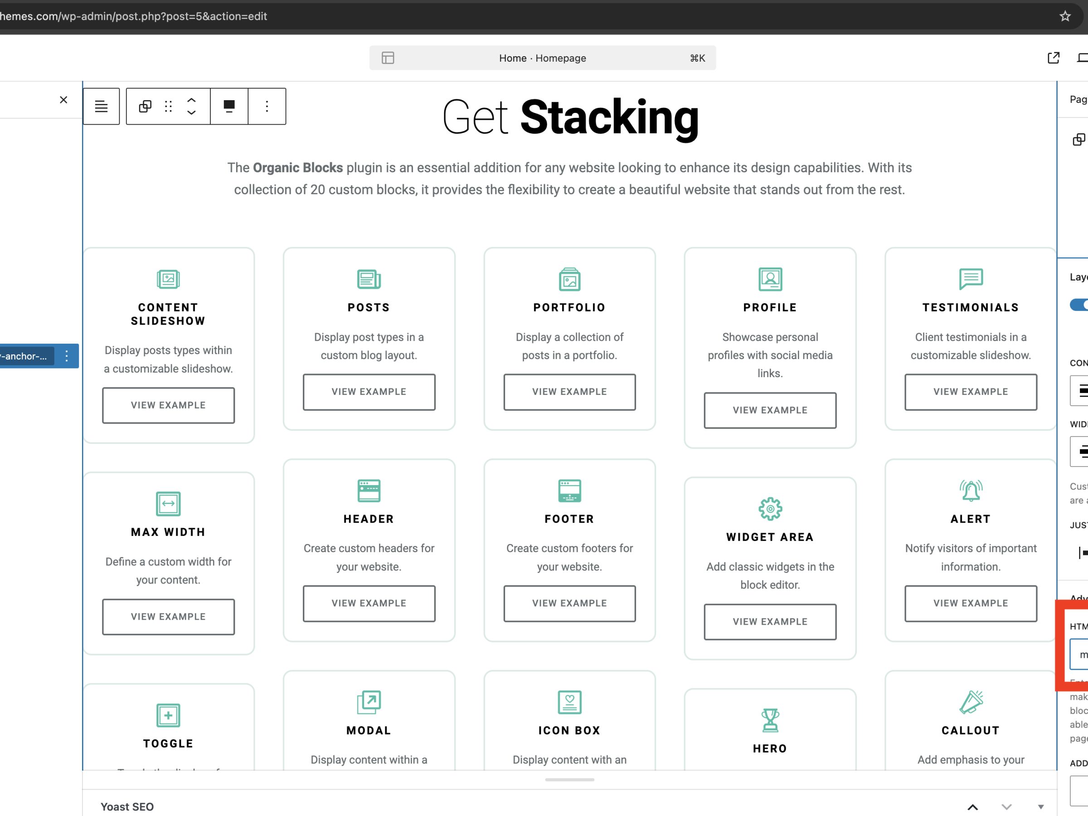
Task: Click the Header block icon
Action: tap(369, 491)
